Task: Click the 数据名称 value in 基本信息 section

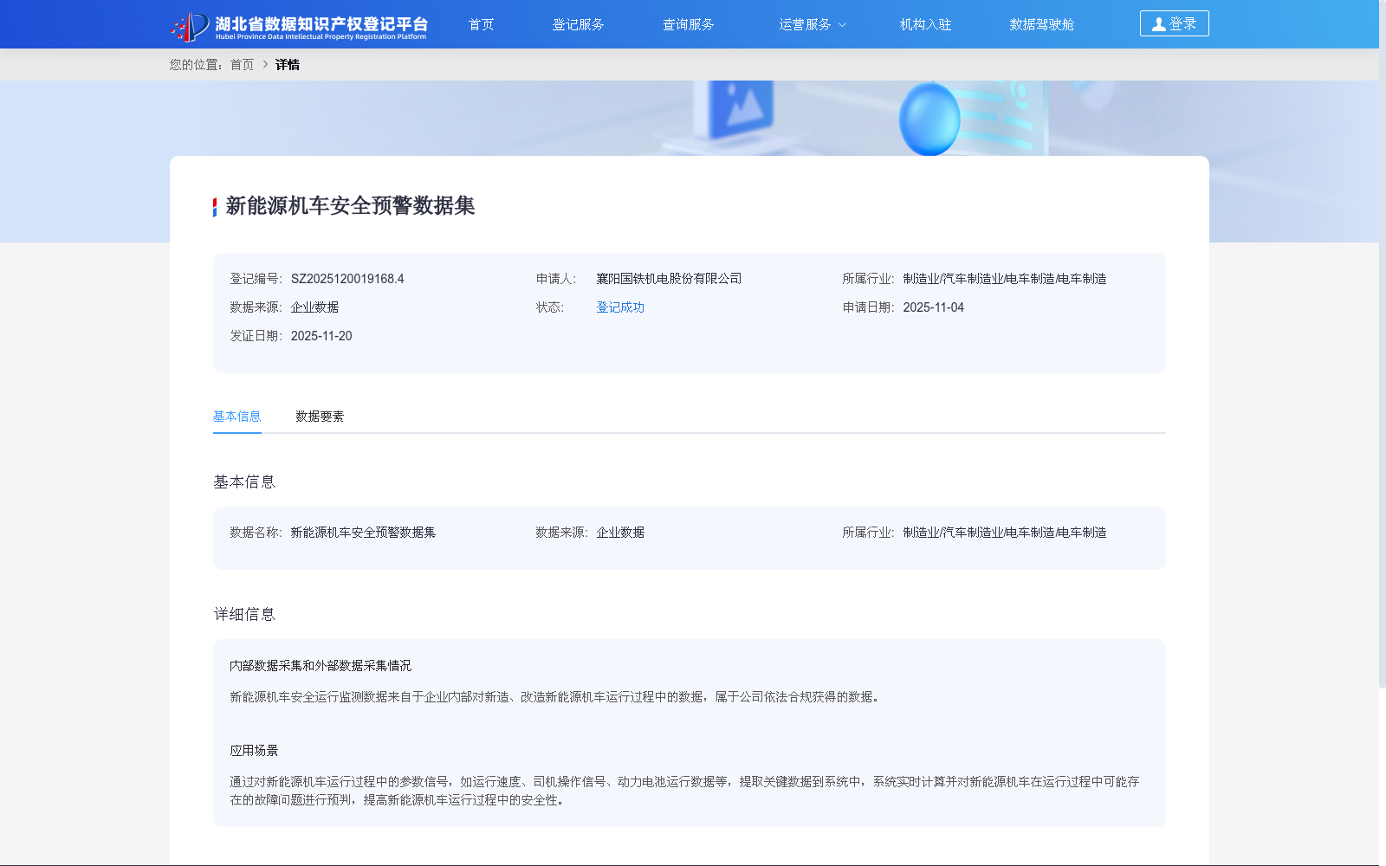Action: click(363, 533)
